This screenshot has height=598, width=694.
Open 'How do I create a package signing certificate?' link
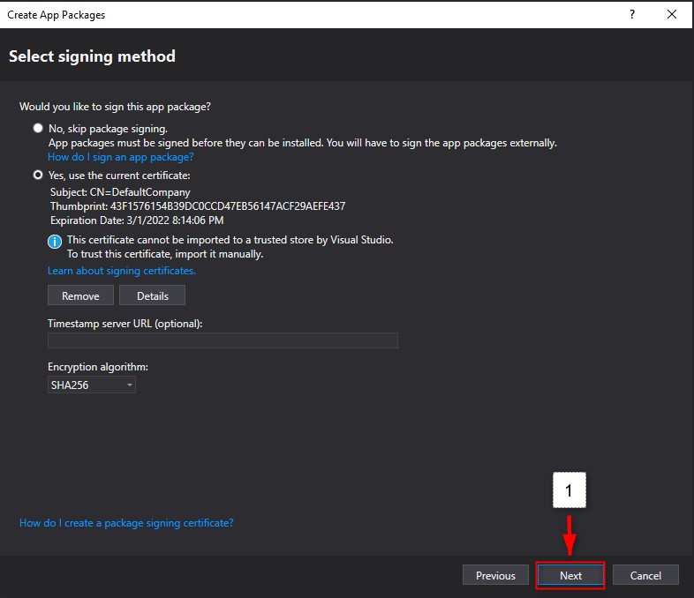[126, 523]
